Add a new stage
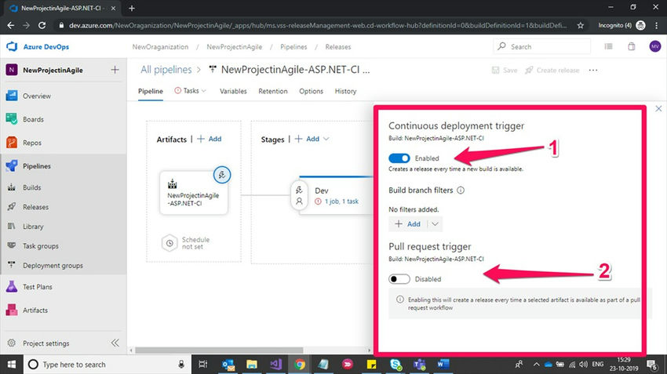Viewport: 667px width, 374px height. [x=307, y=139]
